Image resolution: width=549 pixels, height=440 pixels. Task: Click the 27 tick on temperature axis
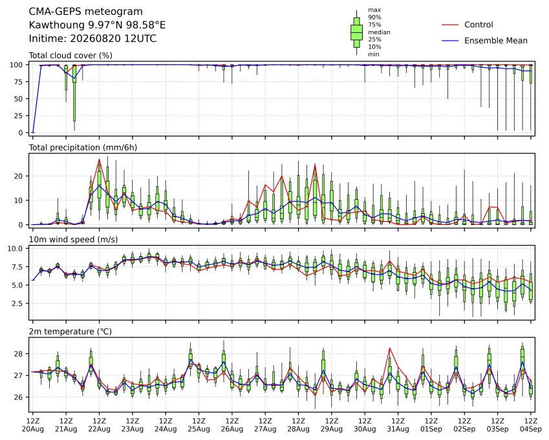click(x=18, y=375)
